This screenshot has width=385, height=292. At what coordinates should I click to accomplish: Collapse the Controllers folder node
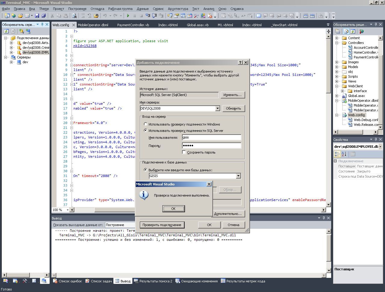pos(337,43)
